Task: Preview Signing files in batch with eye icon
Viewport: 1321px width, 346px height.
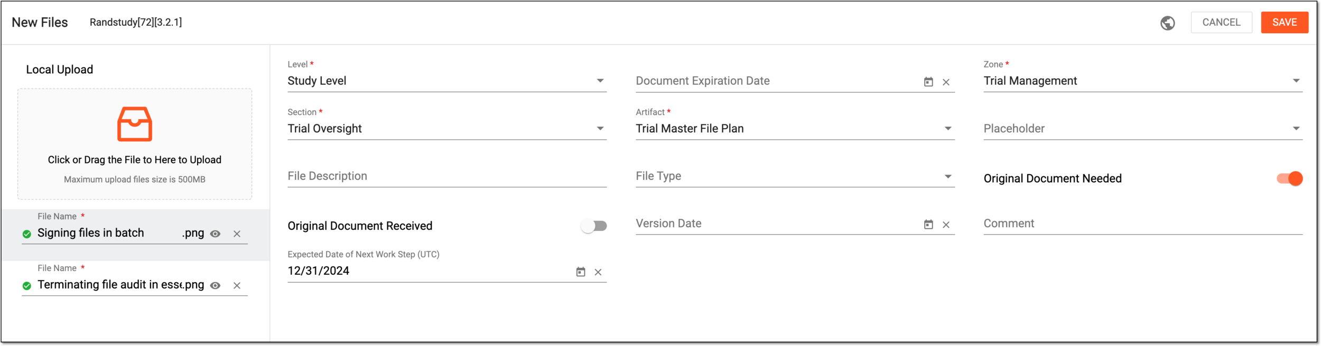Action: [215, 234]
